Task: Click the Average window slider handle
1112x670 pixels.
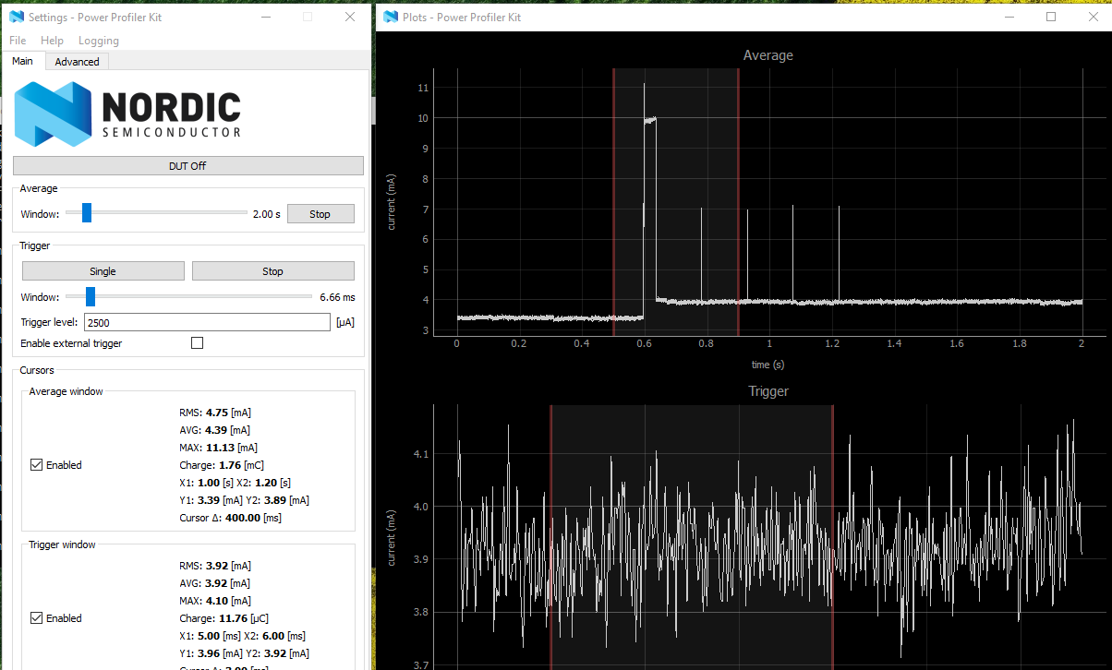Action: (x=87, y=213)
